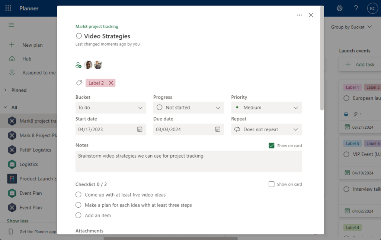Click Show less in sidebar

[x=17, y=221]
